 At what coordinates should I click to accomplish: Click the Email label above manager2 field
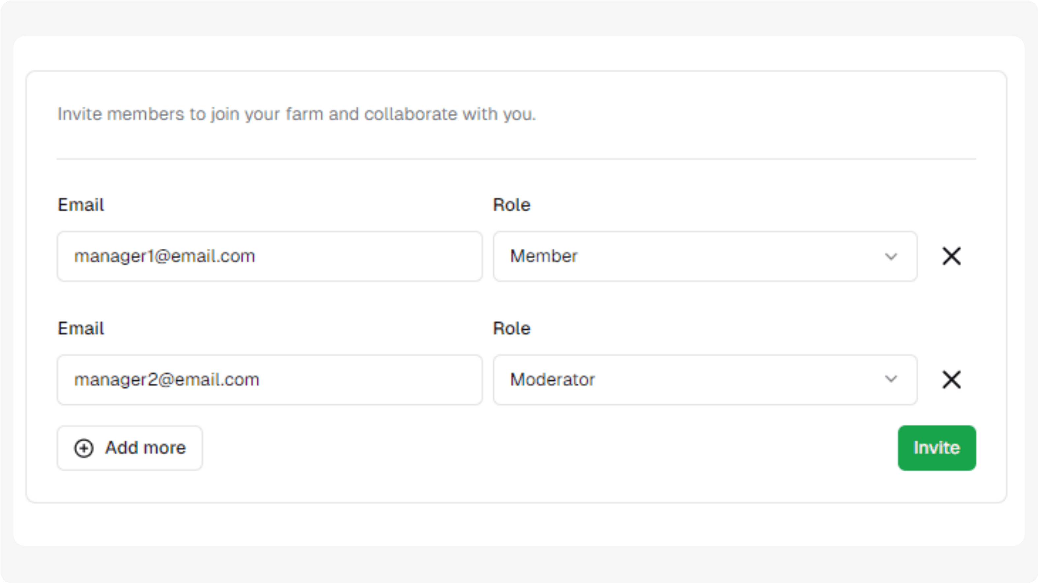(x=81, y=328)
